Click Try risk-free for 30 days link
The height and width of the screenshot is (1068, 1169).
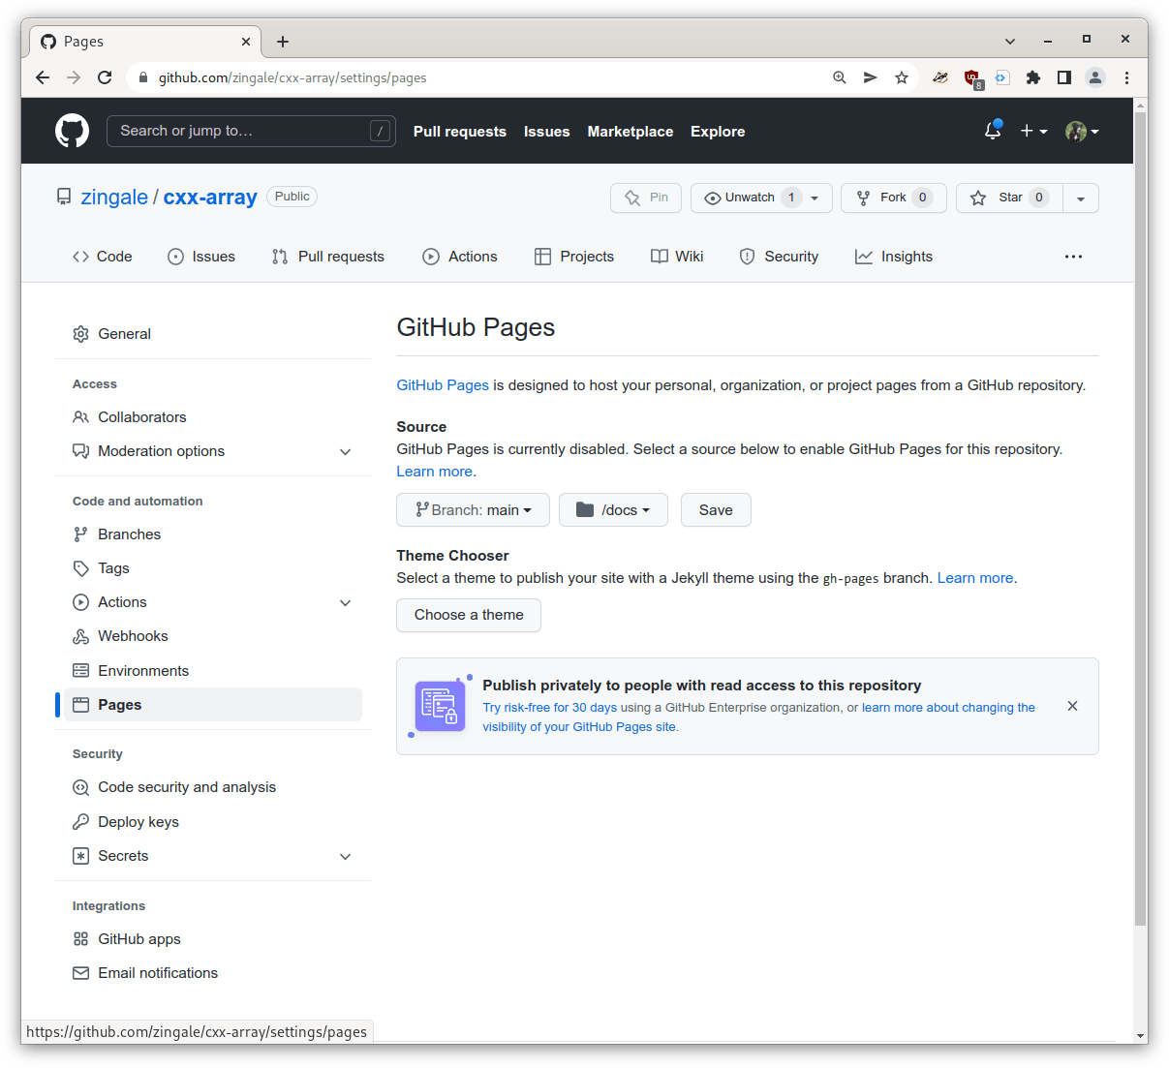(550, 708)
